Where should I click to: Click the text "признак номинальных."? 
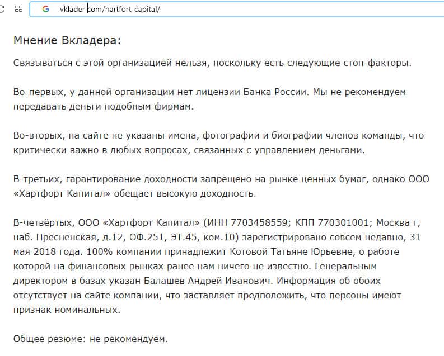click(x=67, y=310)
